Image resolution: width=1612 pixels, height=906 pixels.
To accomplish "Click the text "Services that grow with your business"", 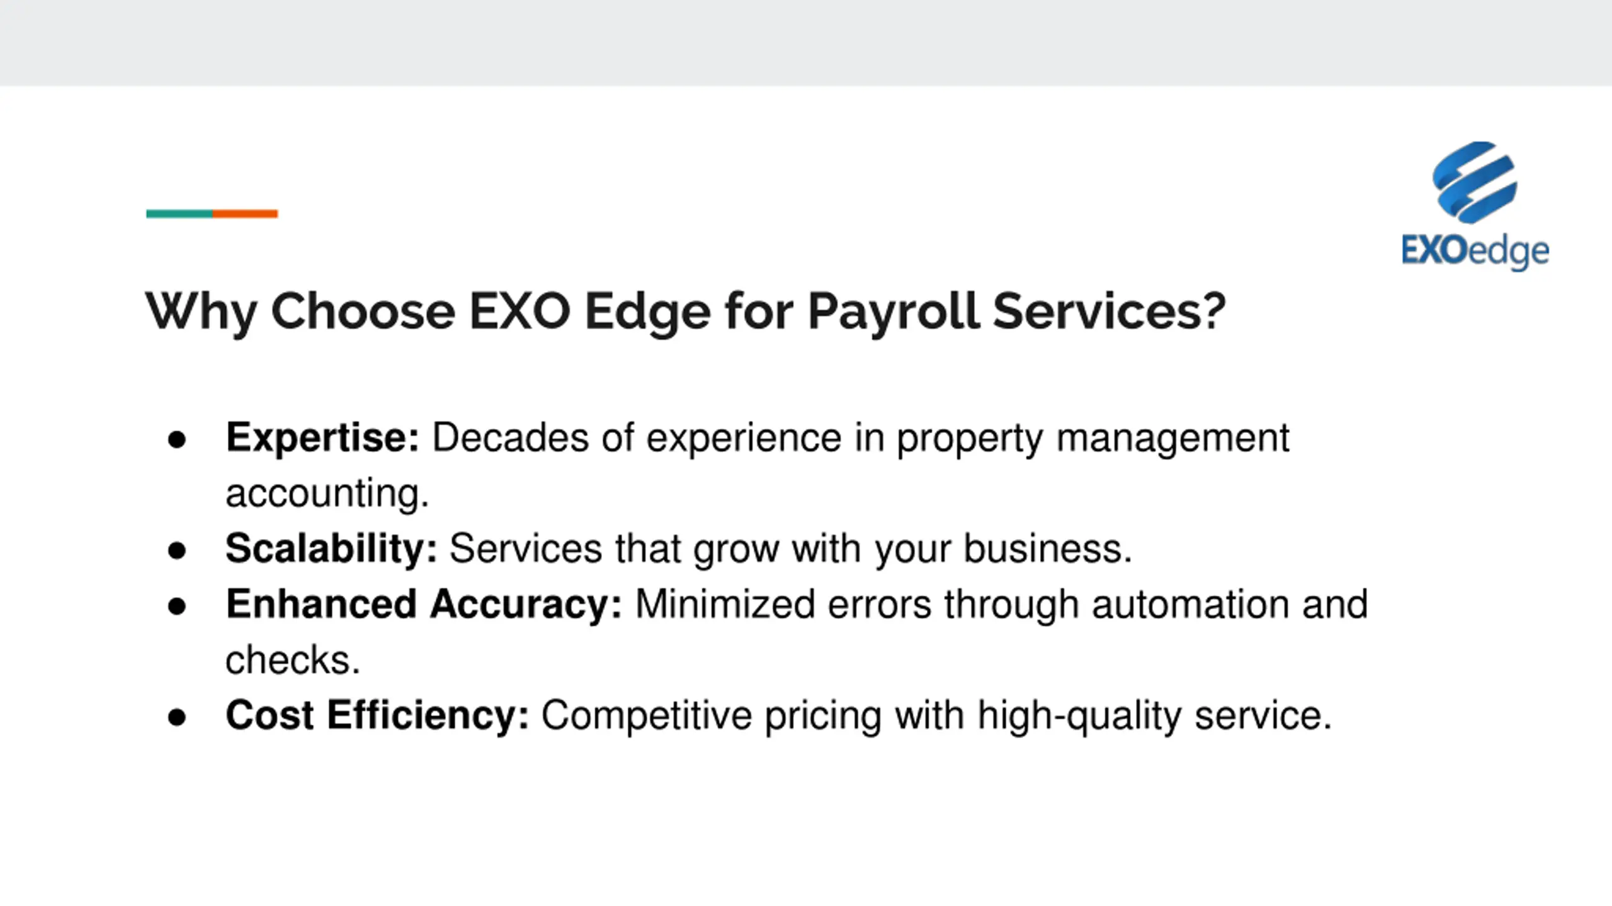I will (790, 549).
